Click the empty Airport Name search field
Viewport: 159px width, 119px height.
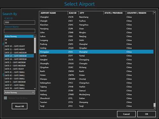19,31
